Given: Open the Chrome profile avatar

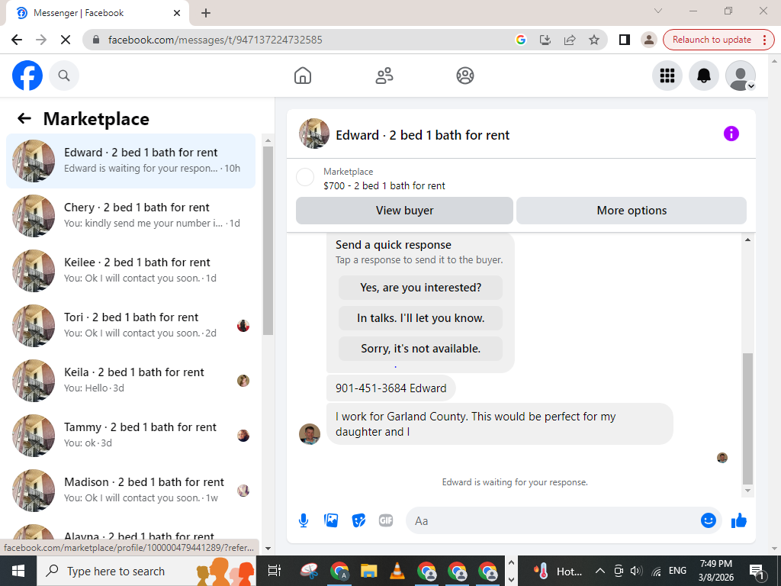Looking at the screenshot, I should (648, 40).
